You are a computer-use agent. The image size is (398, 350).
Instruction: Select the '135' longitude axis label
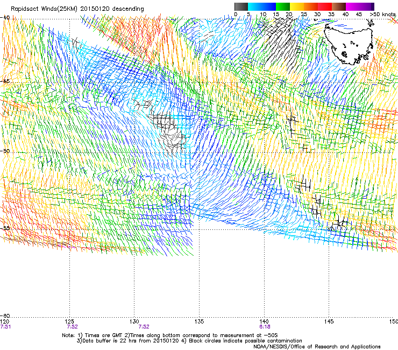tap(199, 321)
